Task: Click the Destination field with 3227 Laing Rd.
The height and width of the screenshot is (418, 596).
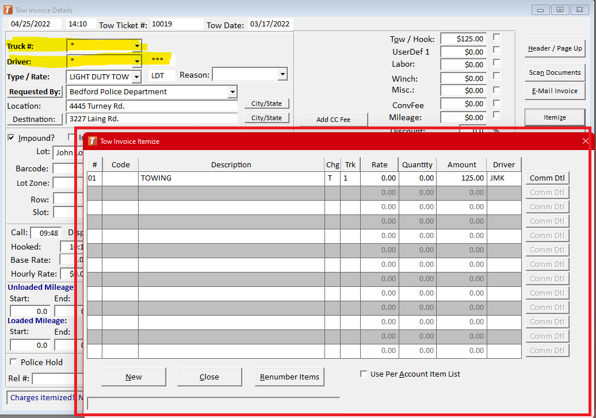Action: click(x=152, y=119)
